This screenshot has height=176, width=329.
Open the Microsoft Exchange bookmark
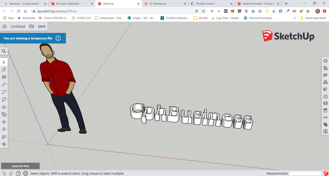click(259, 18)
